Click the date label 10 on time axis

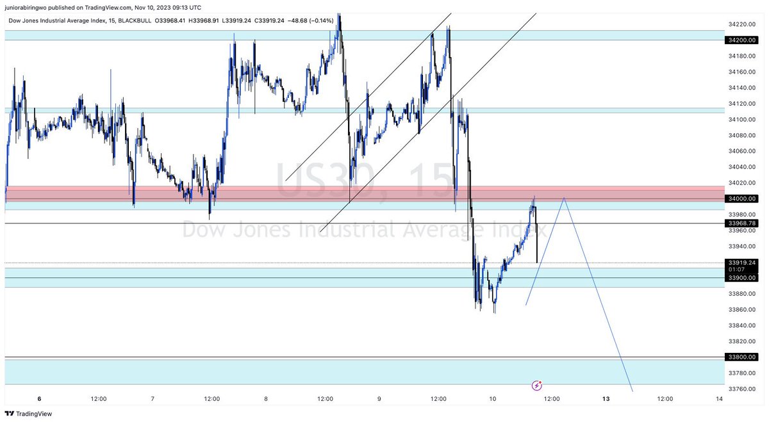[493, 399]
